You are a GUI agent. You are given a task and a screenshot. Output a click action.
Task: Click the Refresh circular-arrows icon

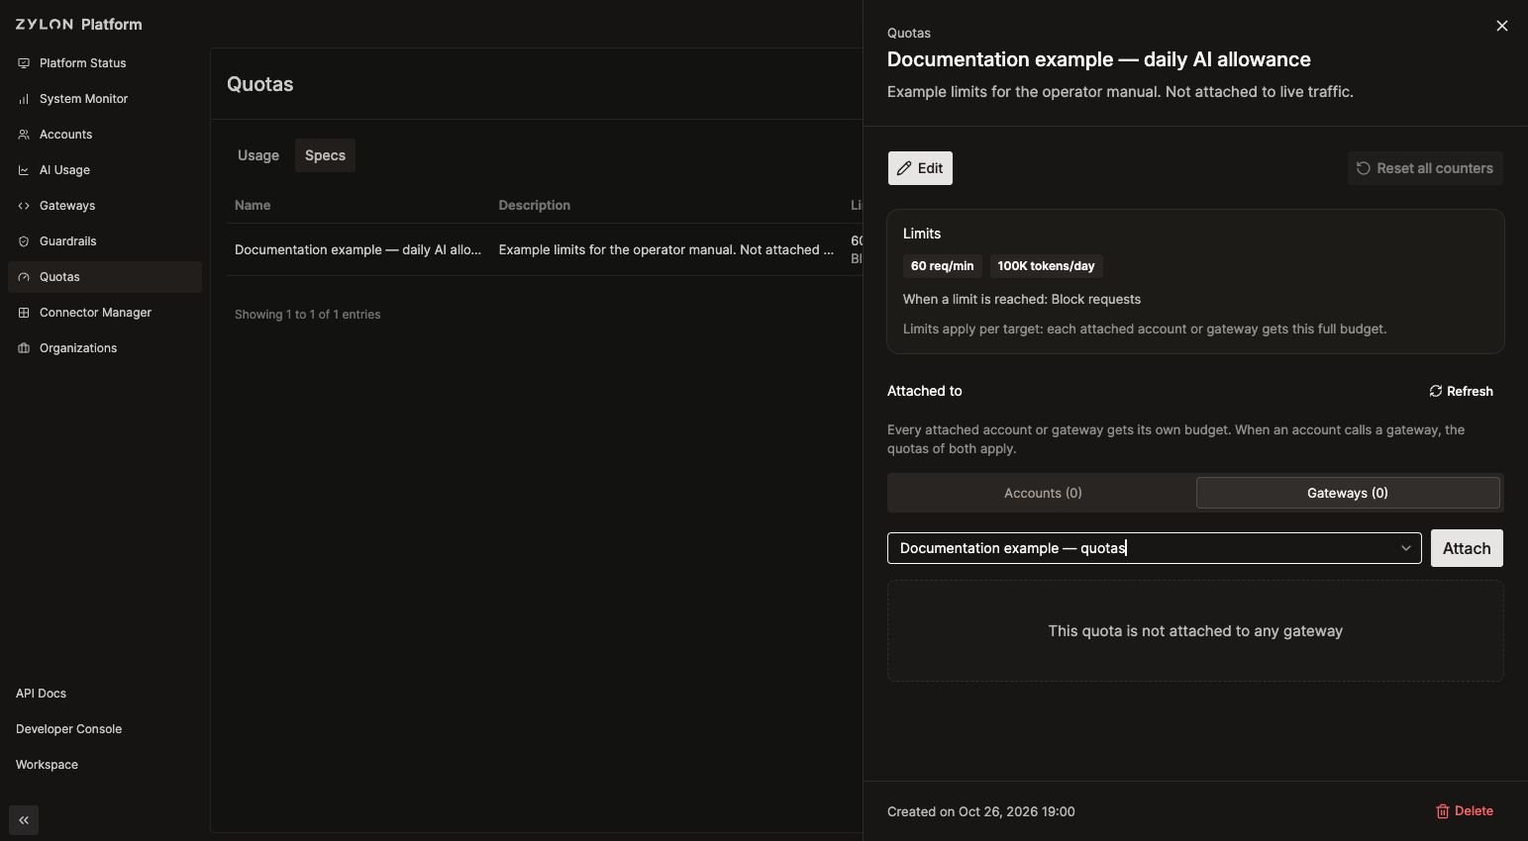point(1436,391)
